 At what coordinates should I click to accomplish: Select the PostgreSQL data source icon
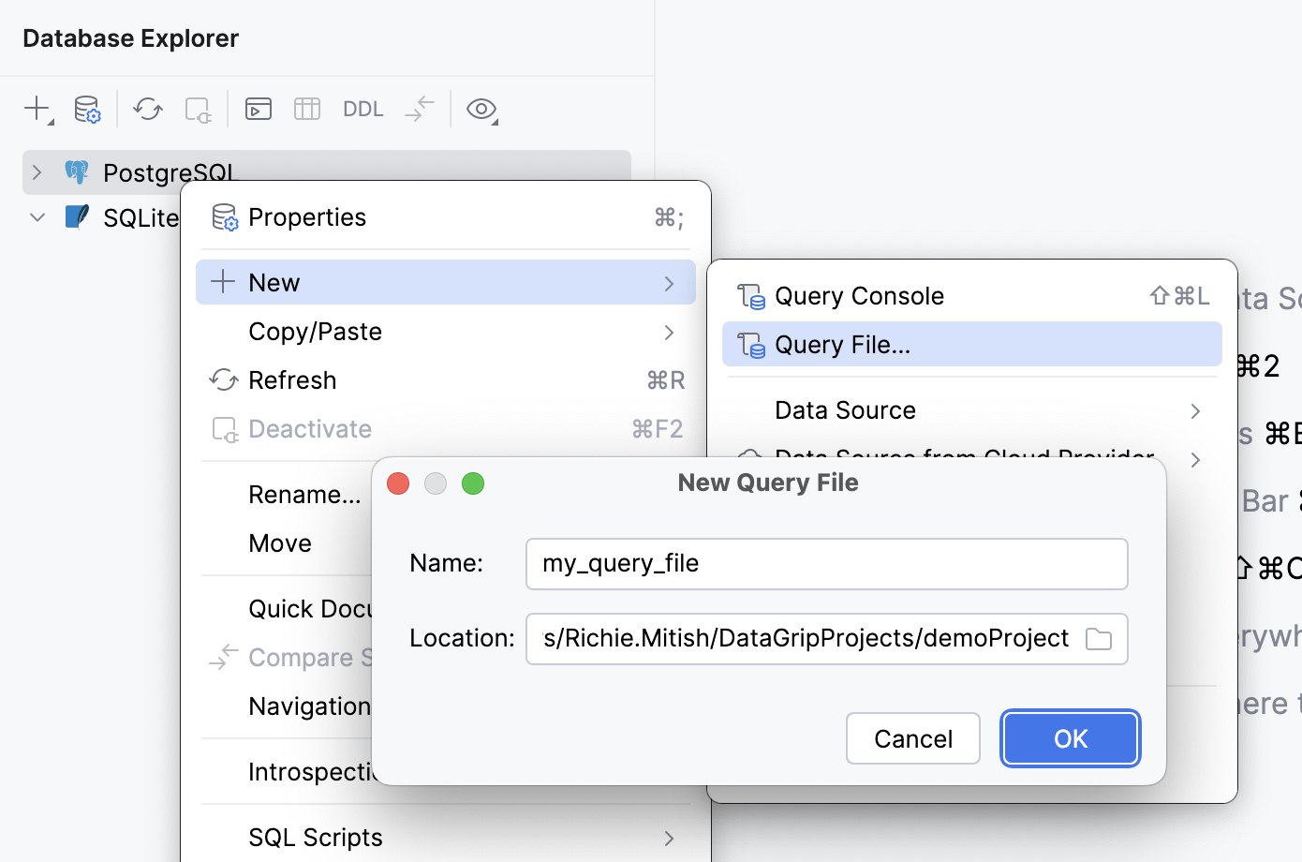pyautogui.click(x=77, y=171)
